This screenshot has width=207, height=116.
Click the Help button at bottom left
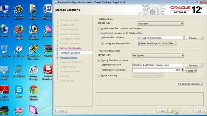61,111
